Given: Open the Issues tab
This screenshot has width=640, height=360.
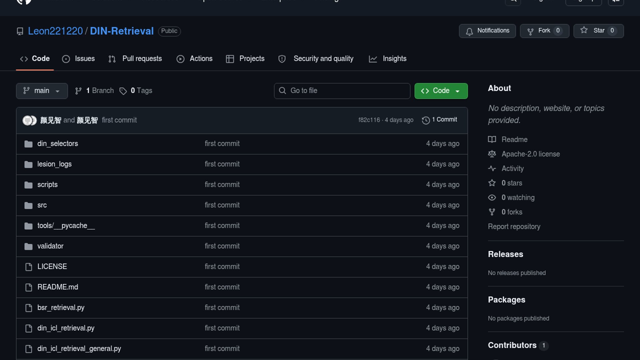Looking at the screenshot, I should click(x=78, y=59).
